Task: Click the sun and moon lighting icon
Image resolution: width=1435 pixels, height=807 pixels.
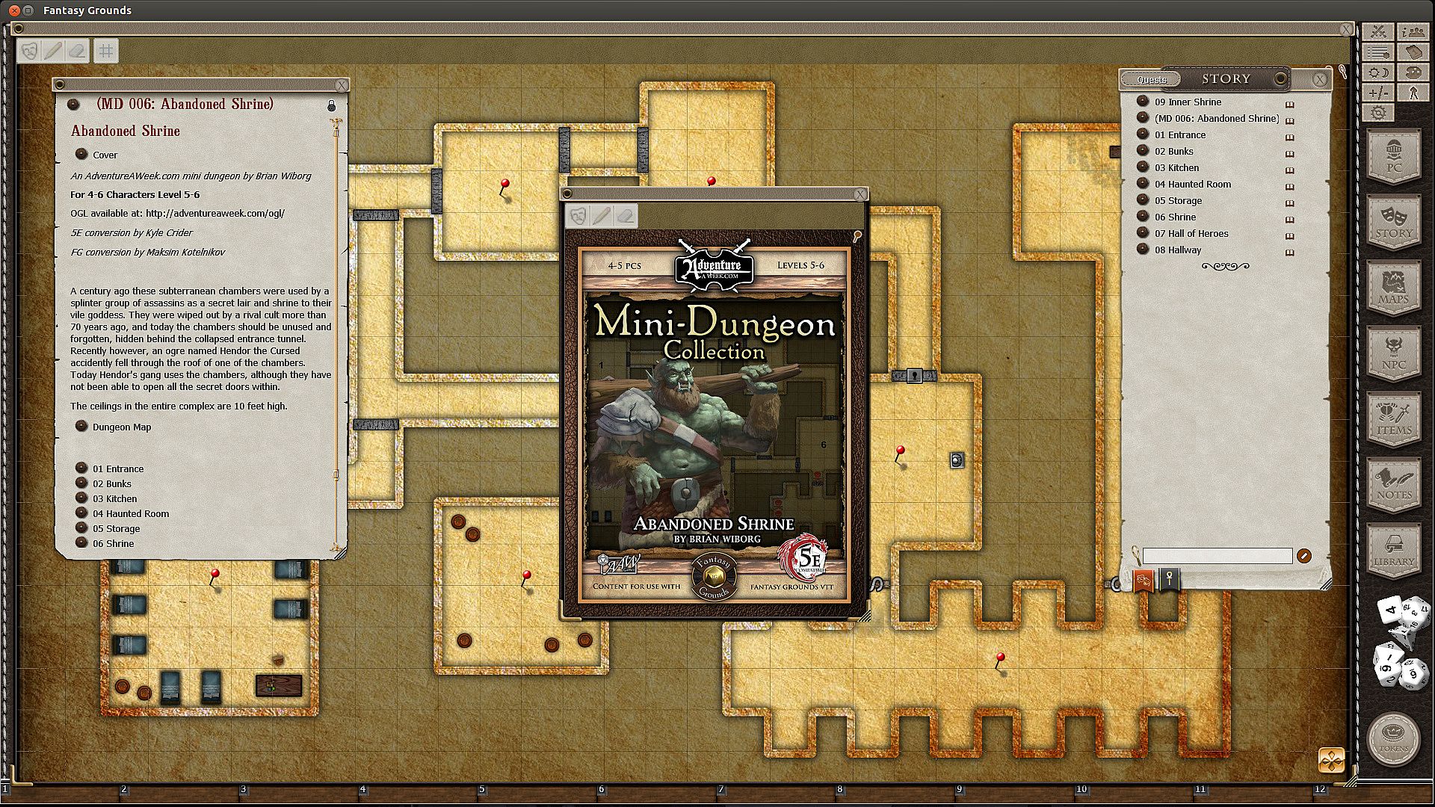Action: click(x=1379, y=72)
